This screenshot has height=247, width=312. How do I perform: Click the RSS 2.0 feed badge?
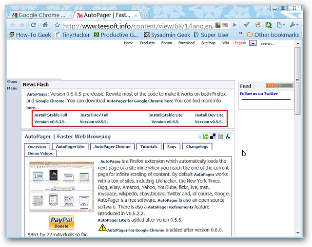pos(279,85)
